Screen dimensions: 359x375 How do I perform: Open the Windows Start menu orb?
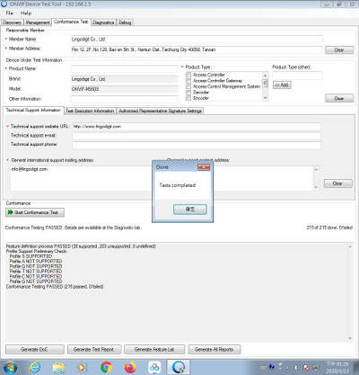[10, 368]
